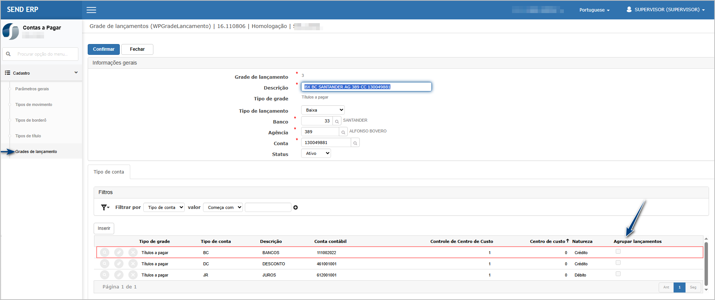
Task: Click the filter value input field
Action: tap(268, 207)
